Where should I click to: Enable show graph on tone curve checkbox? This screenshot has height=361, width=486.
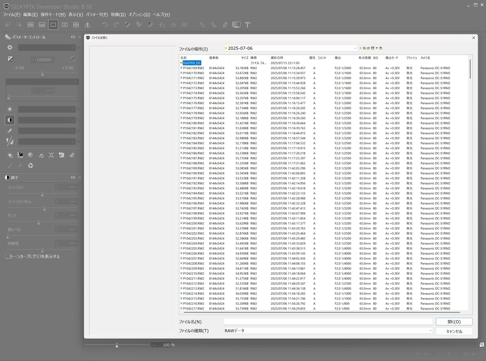tap(8, 256)
